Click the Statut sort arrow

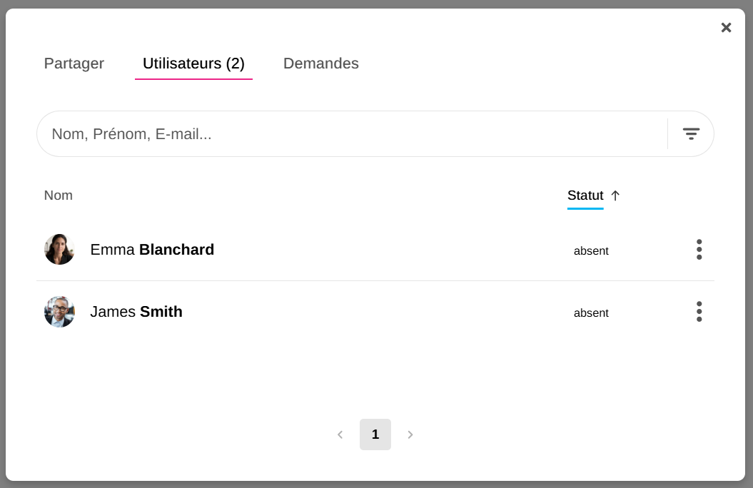(x=615, y=195)
